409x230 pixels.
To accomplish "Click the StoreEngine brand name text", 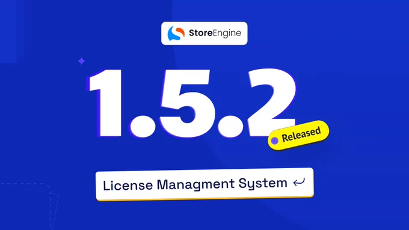I will pos(215,34).
